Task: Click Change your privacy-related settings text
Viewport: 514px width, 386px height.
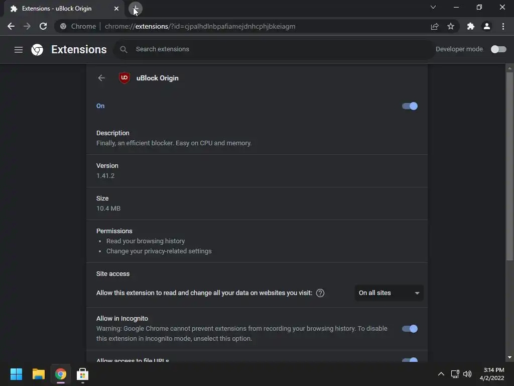Action: (x=159, y=251)
